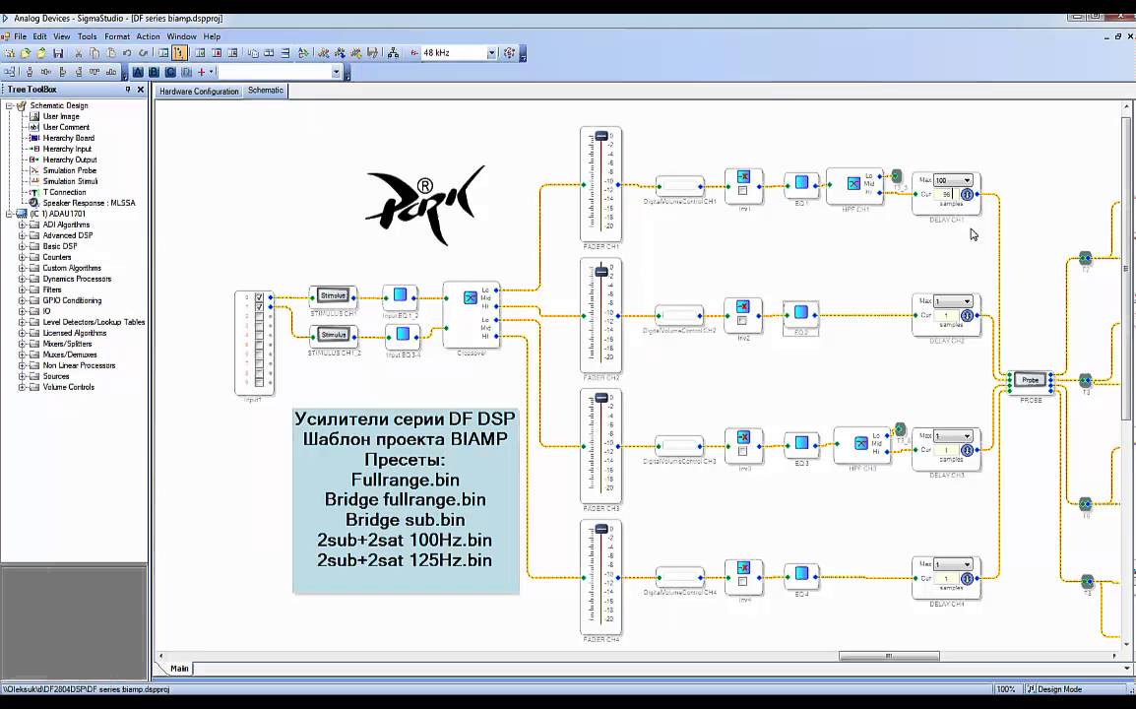Click the Redo arrow toolbar icon

(144, 53)
